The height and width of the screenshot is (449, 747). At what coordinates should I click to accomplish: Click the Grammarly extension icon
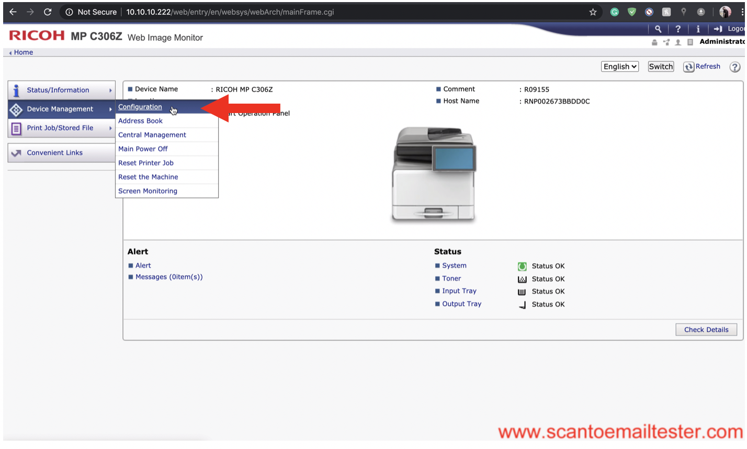pyautogui.click(x=615, y=12)
